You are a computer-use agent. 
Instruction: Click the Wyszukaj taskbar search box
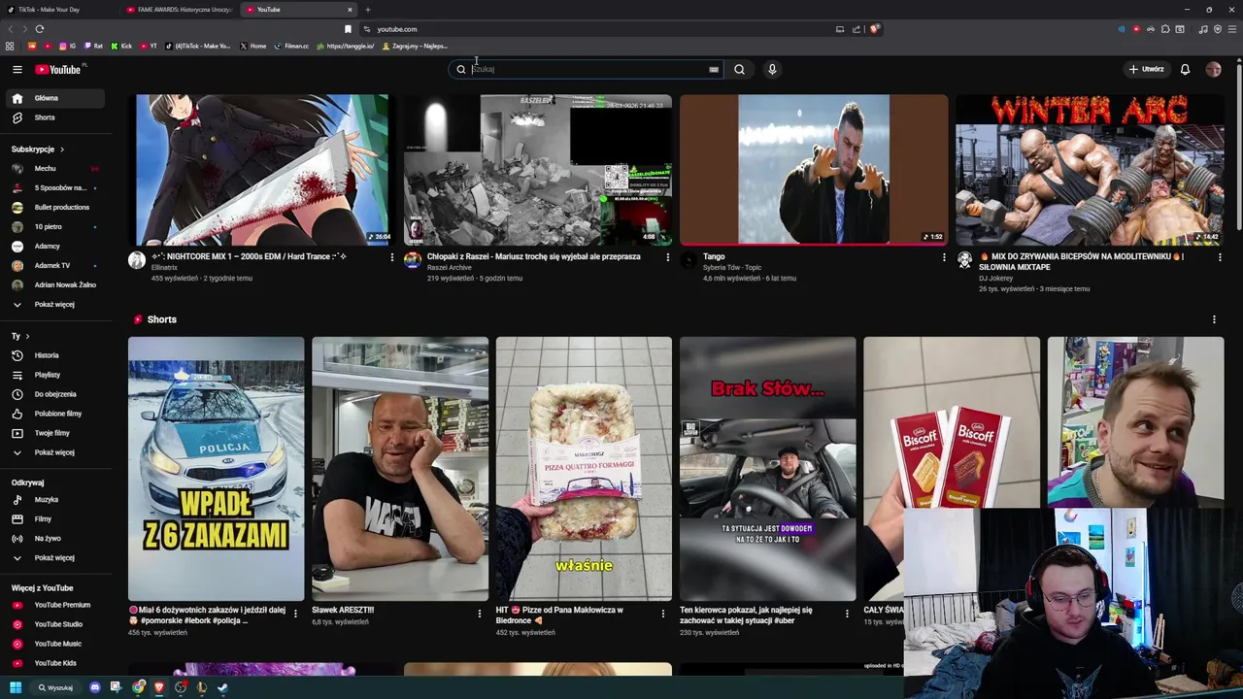tap(56, 687)
